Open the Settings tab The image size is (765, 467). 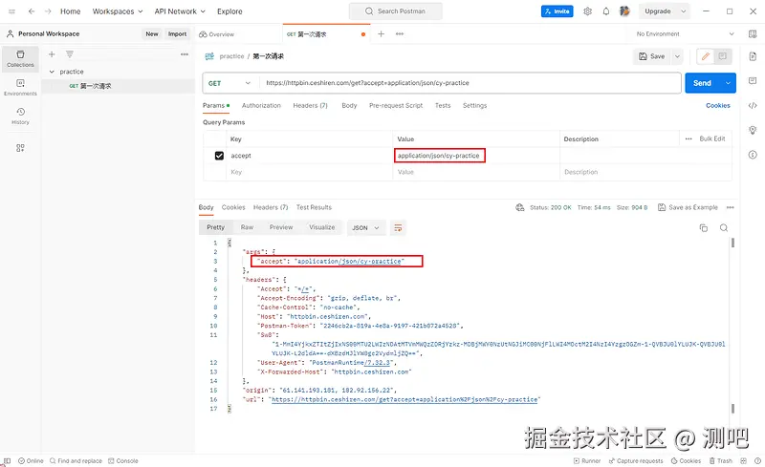[474, 105]
